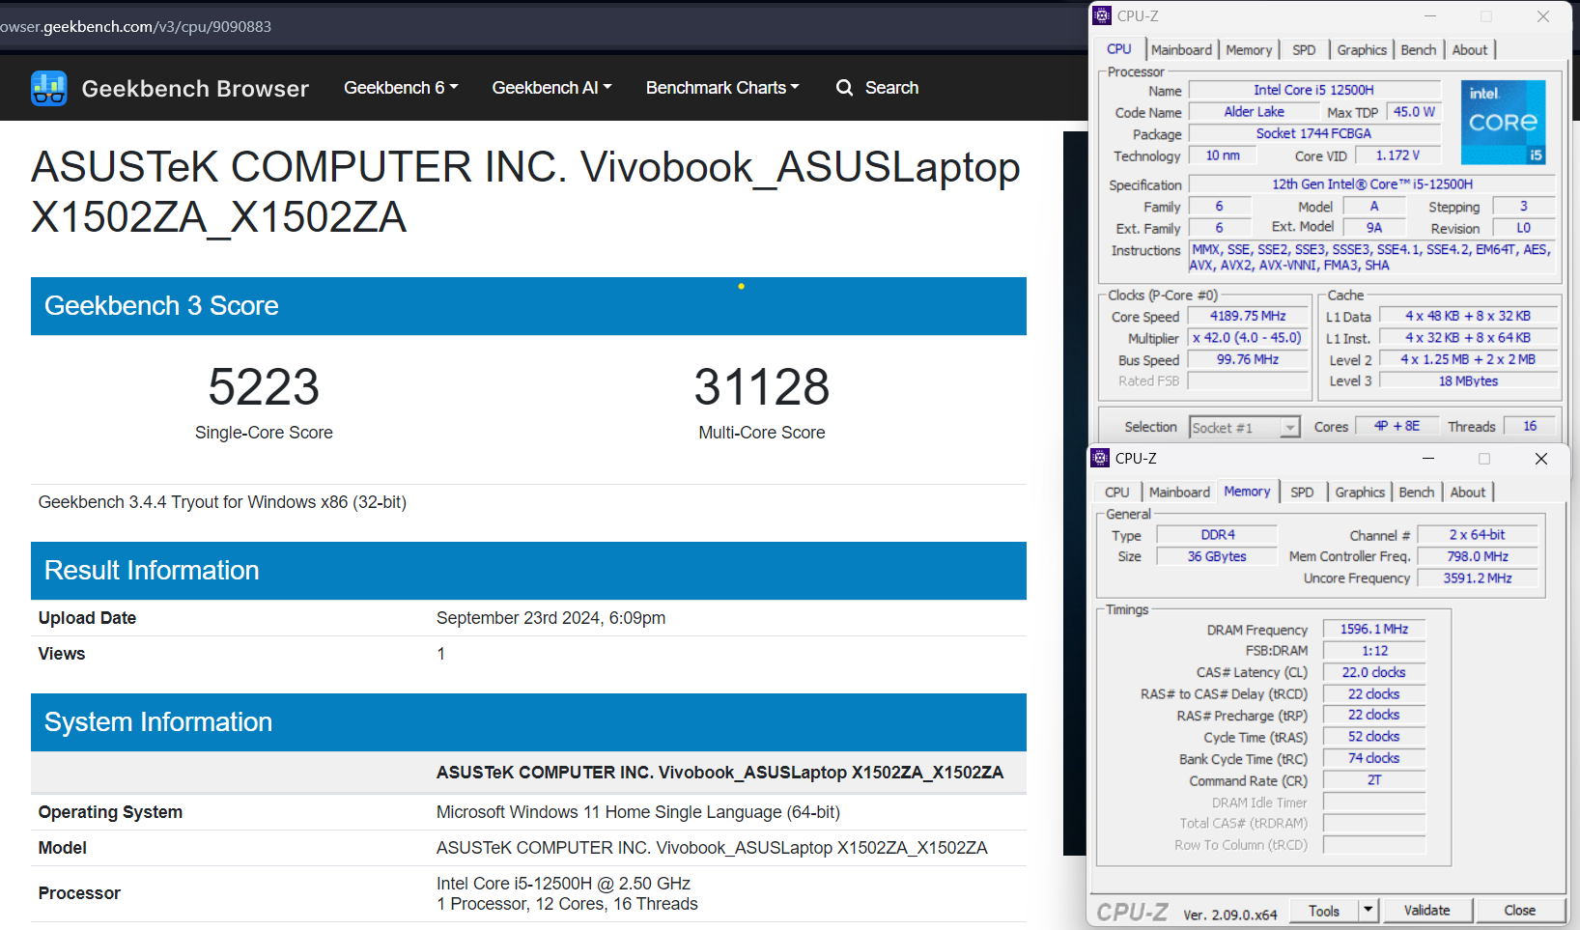Click the search magnifier icon
The height and width of the screenshot is (930, 1580).
[845, 88]
